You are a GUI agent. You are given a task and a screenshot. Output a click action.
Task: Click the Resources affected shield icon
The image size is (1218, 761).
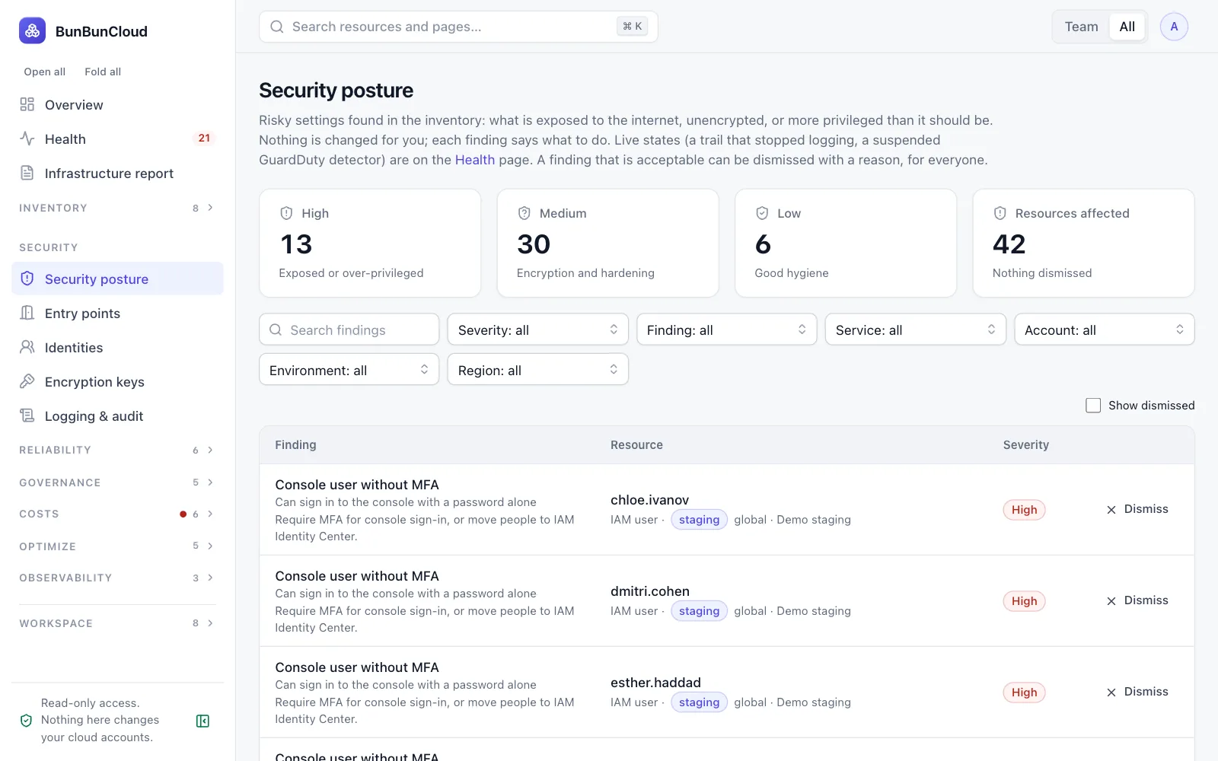tap(1000, 213)
